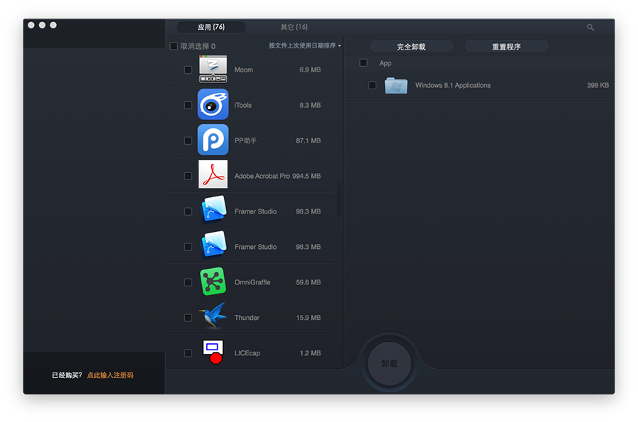
Task: Check the iTools checkbox
Action: tap(188, 105)
